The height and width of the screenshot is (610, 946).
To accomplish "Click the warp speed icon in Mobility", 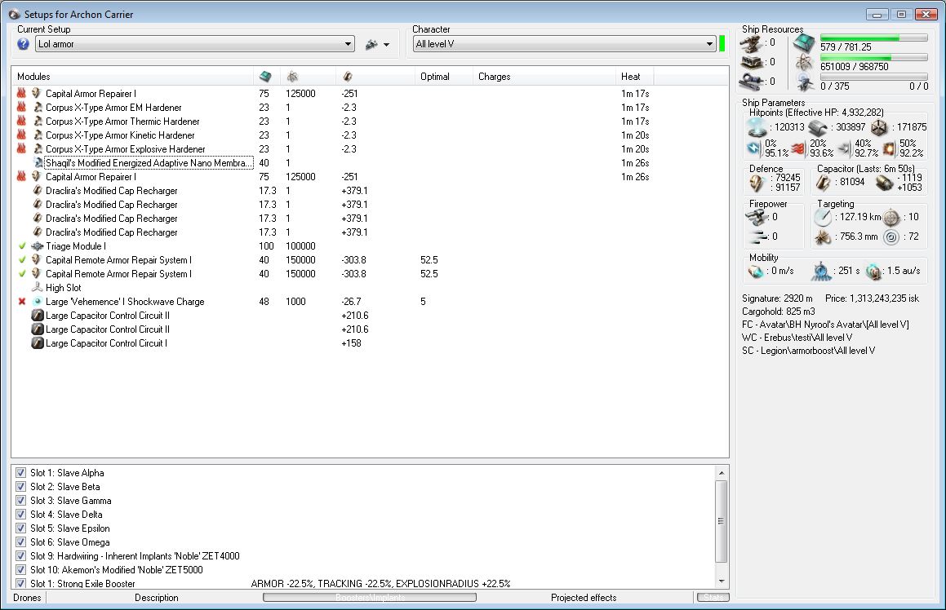I will (873, 272).
